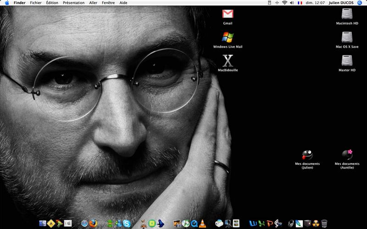Open the Aide menu
367x229 pixels.
pyautogui.click(x=123, y=3)
